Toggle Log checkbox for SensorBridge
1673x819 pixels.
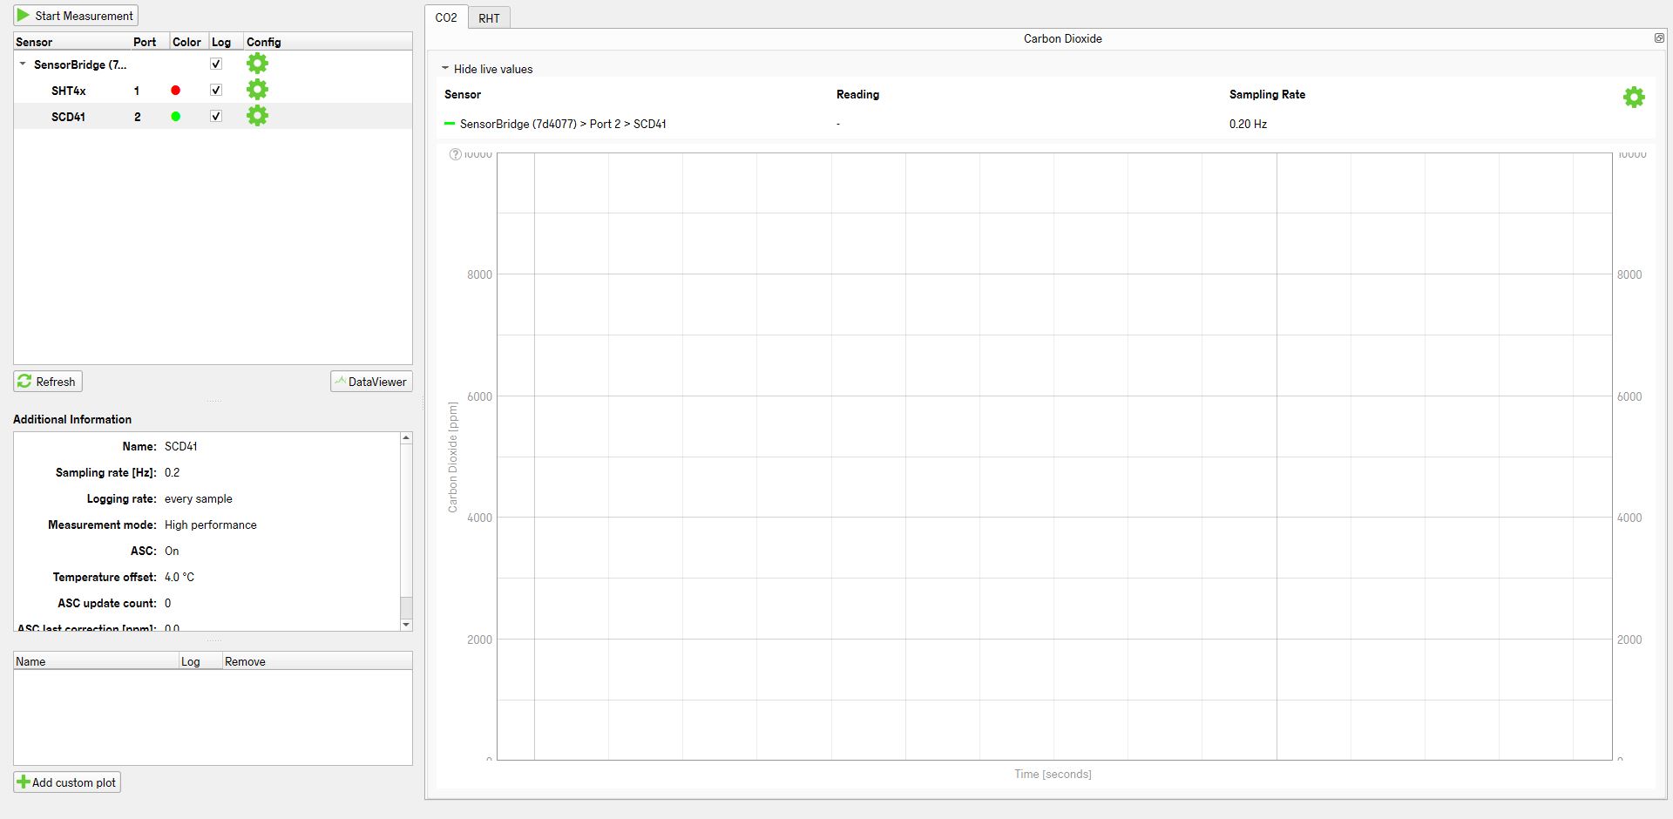point(216,64)
